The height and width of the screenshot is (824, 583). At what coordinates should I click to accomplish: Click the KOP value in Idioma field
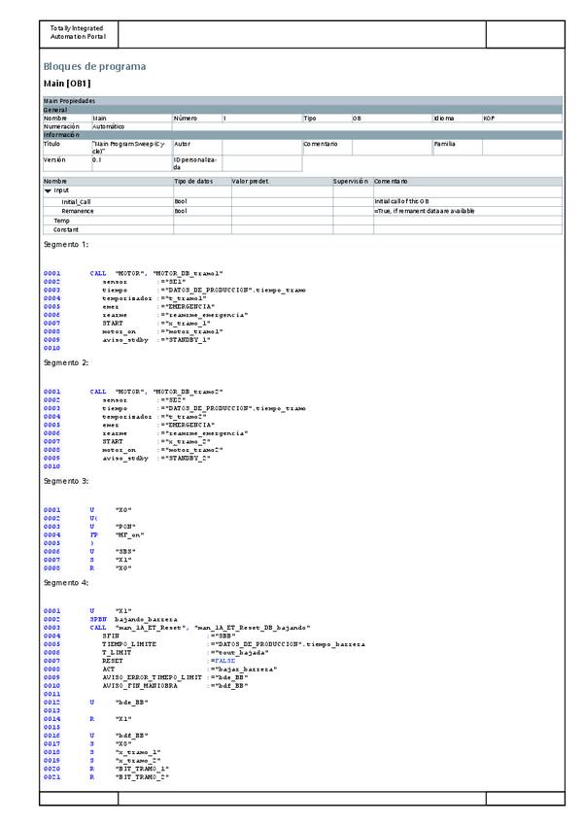coord(490,119)
